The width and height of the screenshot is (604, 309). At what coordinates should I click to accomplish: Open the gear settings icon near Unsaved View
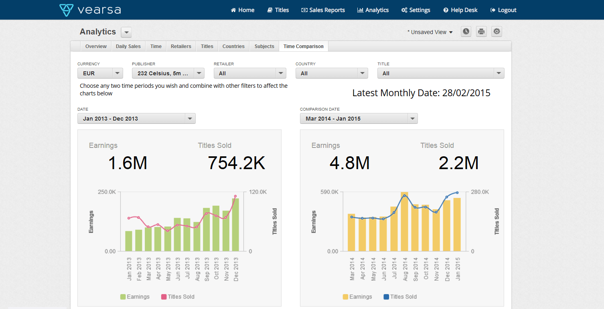click(497, 32)
